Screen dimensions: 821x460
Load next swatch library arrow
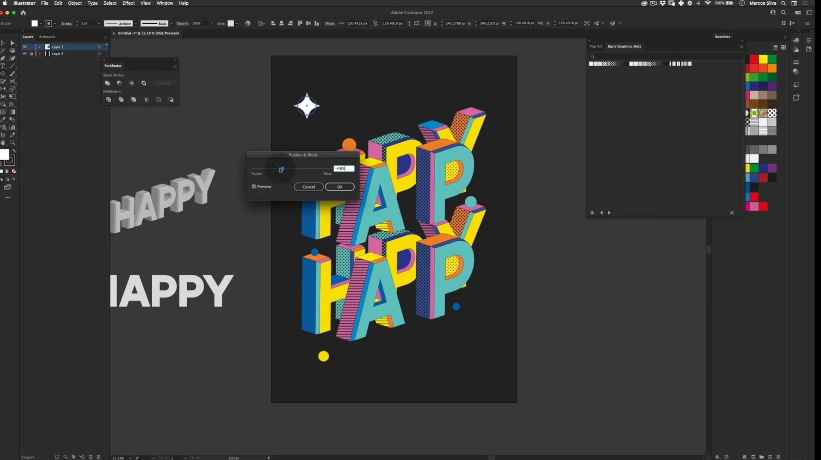coord(609,213)
